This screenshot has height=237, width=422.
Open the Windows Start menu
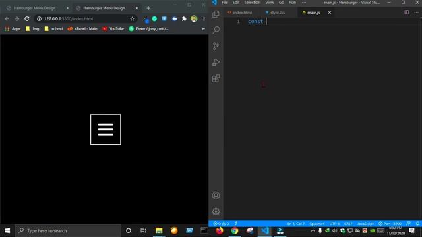click(7, 230)
